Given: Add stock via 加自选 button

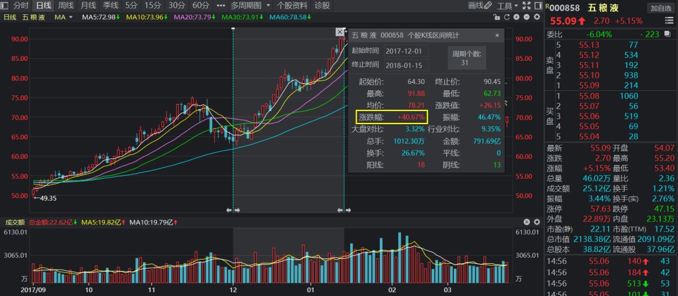Looking at the screenshot, I should [x=660, y=8].
